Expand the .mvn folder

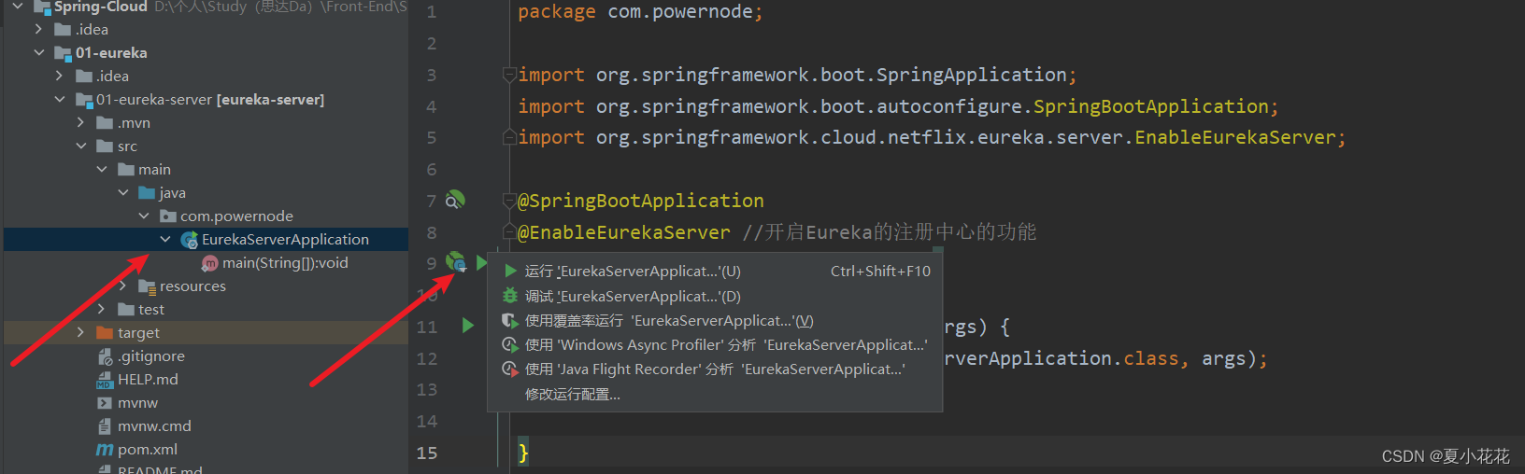point(81,123)
